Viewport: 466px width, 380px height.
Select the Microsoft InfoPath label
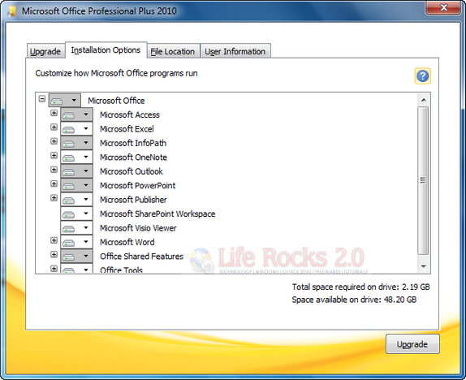point(133,143)
